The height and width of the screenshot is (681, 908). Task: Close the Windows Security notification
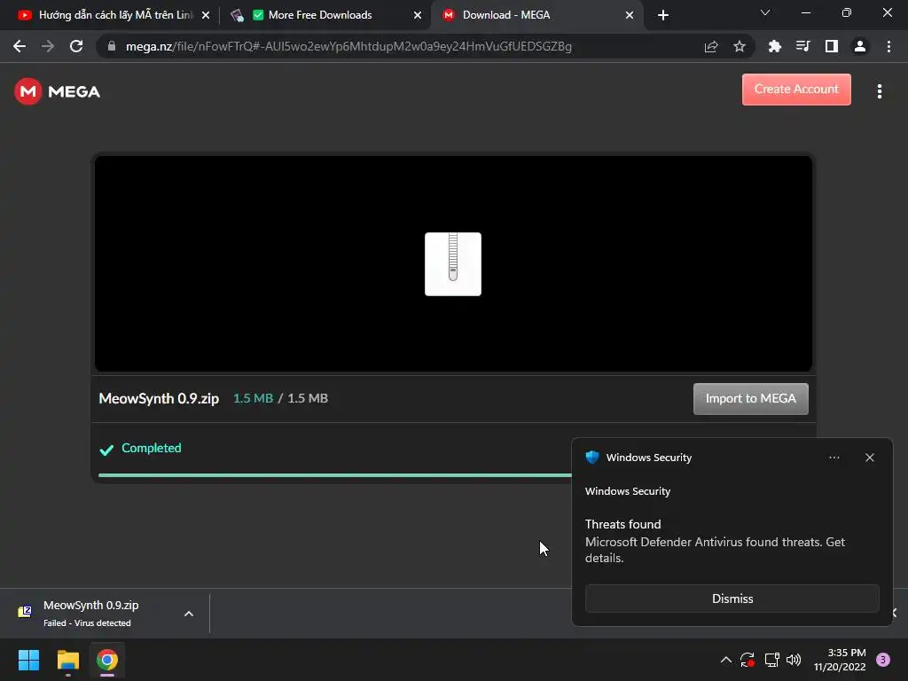(x=870, y=458)
